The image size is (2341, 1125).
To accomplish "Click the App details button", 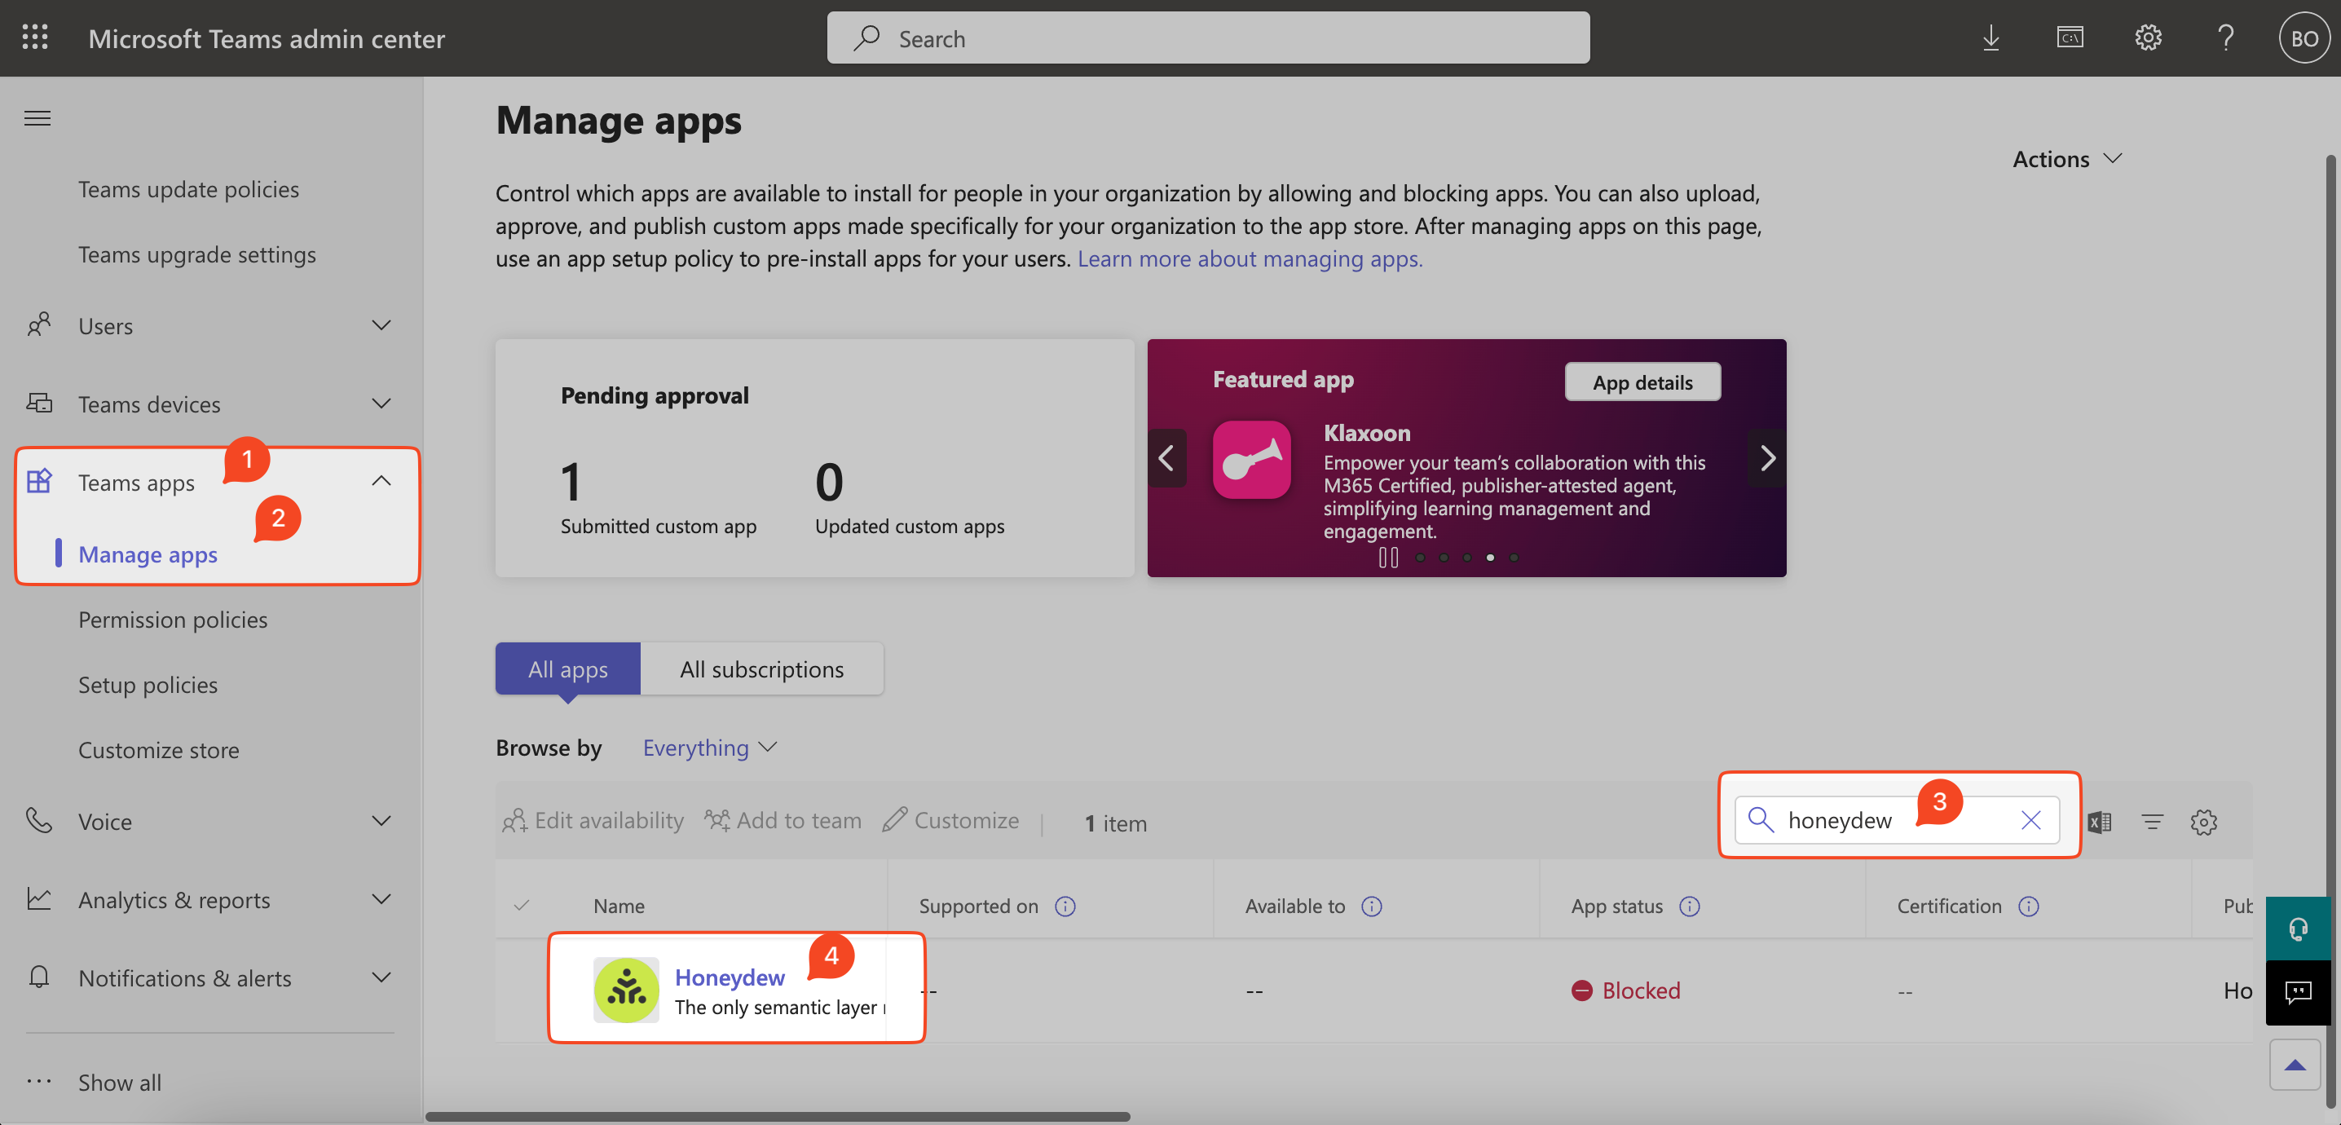I will (x=1642, y=382).
